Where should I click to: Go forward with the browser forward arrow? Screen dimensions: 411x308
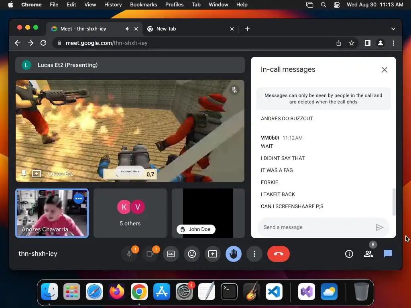(x=31, y=43)
